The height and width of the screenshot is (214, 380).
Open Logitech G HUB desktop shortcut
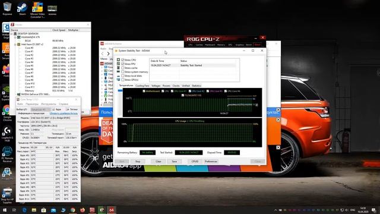[7, 134]
